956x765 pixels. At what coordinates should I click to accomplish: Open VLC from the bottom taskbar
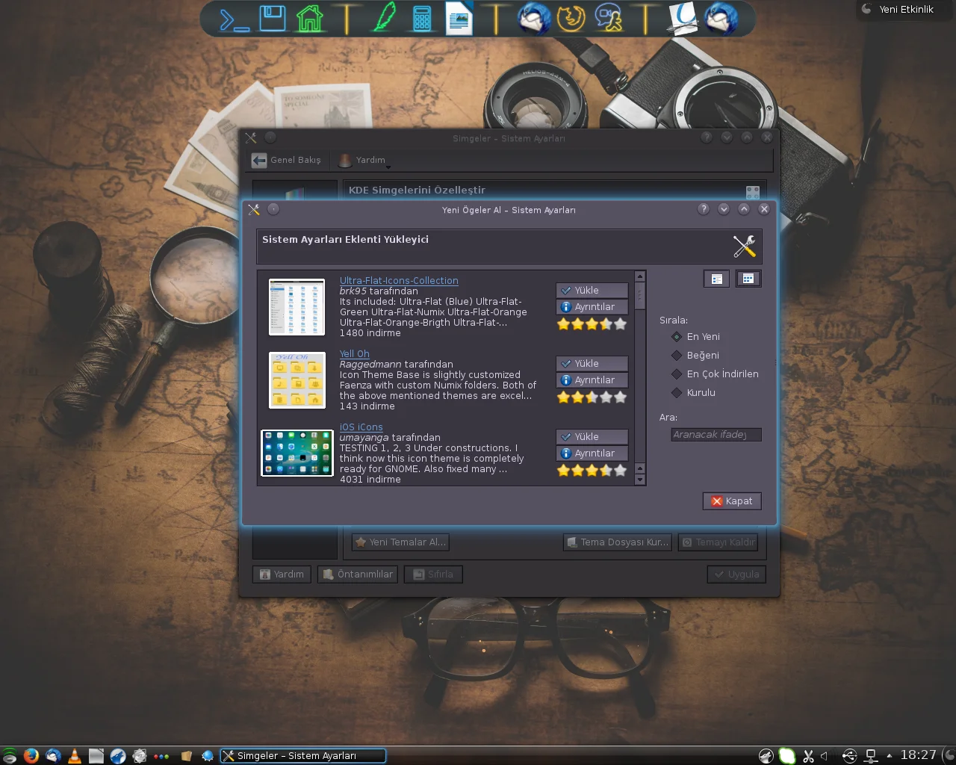click(x=75, y=756)
